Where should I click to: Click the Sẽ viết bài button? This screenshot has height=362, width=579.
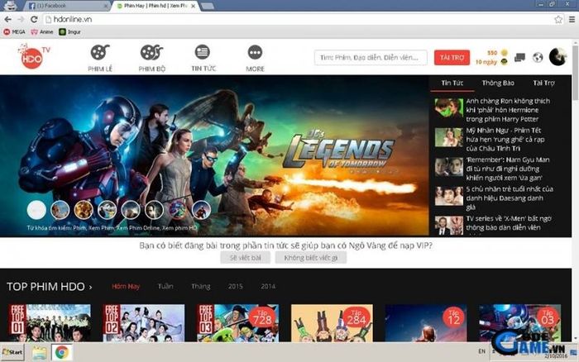245,258
